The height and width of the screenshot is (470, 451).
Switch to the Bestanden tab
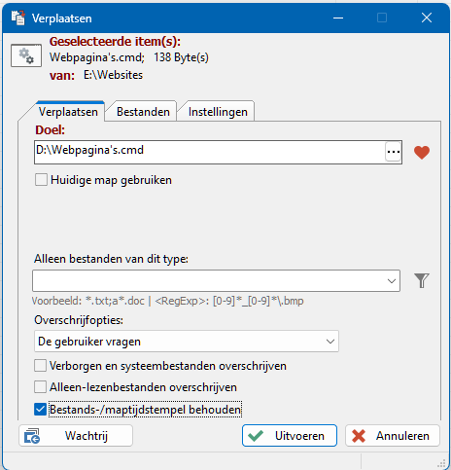(143, 112)
